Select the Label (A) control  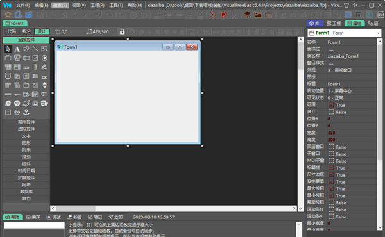(17, 49)
